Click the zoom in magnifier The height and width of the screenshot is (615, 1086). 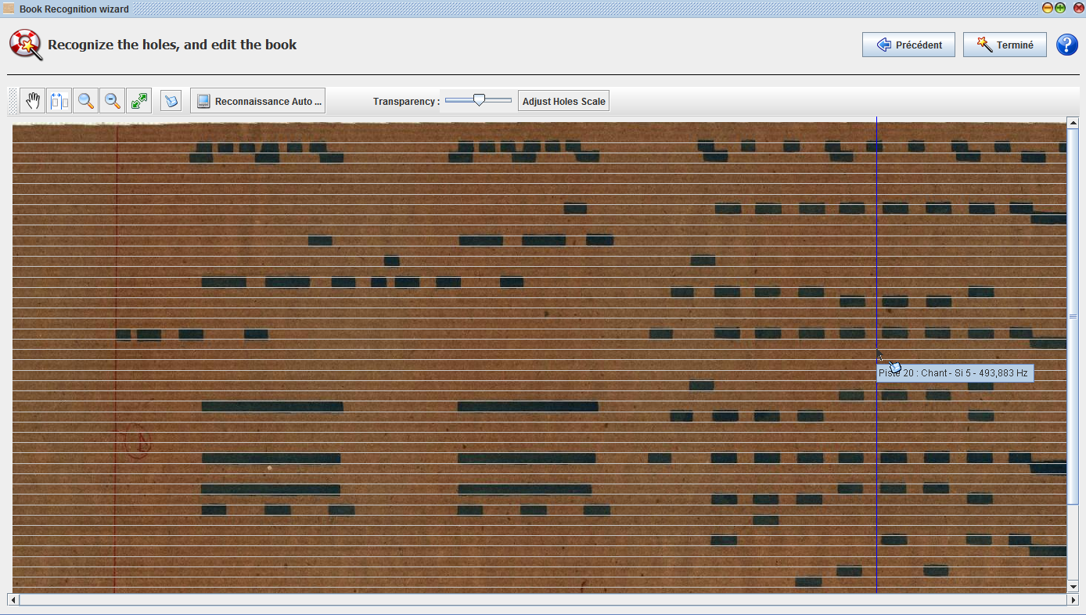[86, 101]
